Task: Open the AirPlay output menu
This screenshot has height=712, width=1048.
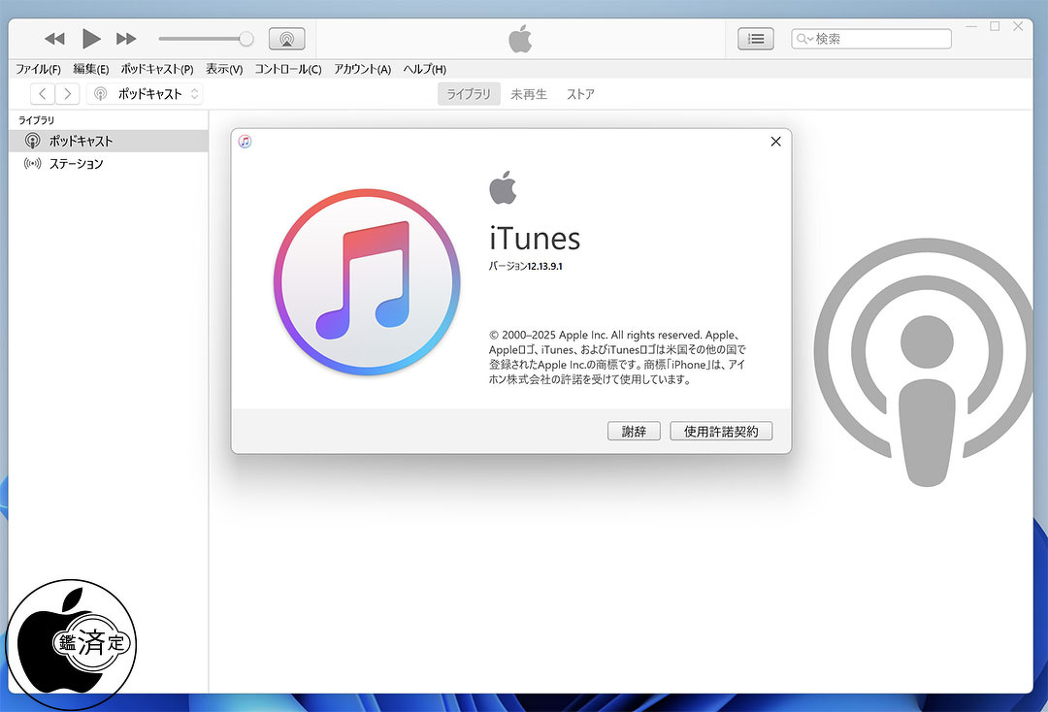Action: point(286,39)
